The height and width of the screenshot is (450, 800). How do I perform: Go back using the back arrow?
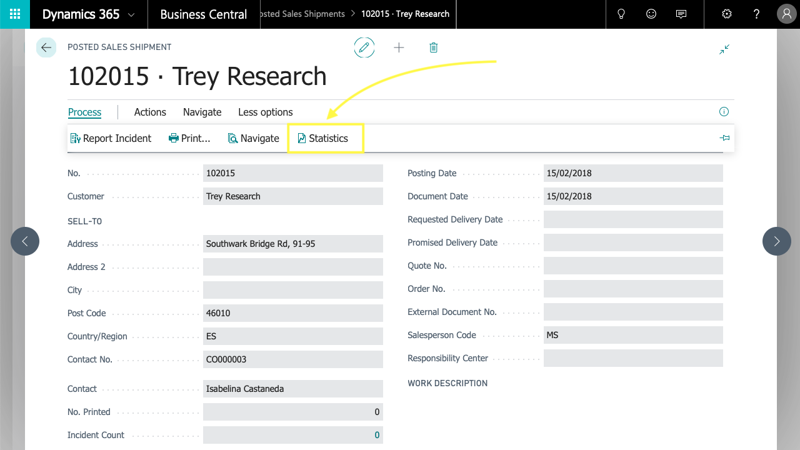pos(46,47)
